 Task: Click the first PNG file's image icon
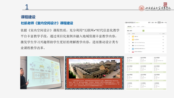click(x=133, y=42)
